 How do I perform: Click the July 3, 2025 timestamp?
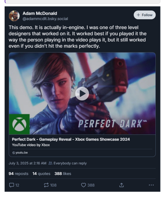click(x=27, y=163)
